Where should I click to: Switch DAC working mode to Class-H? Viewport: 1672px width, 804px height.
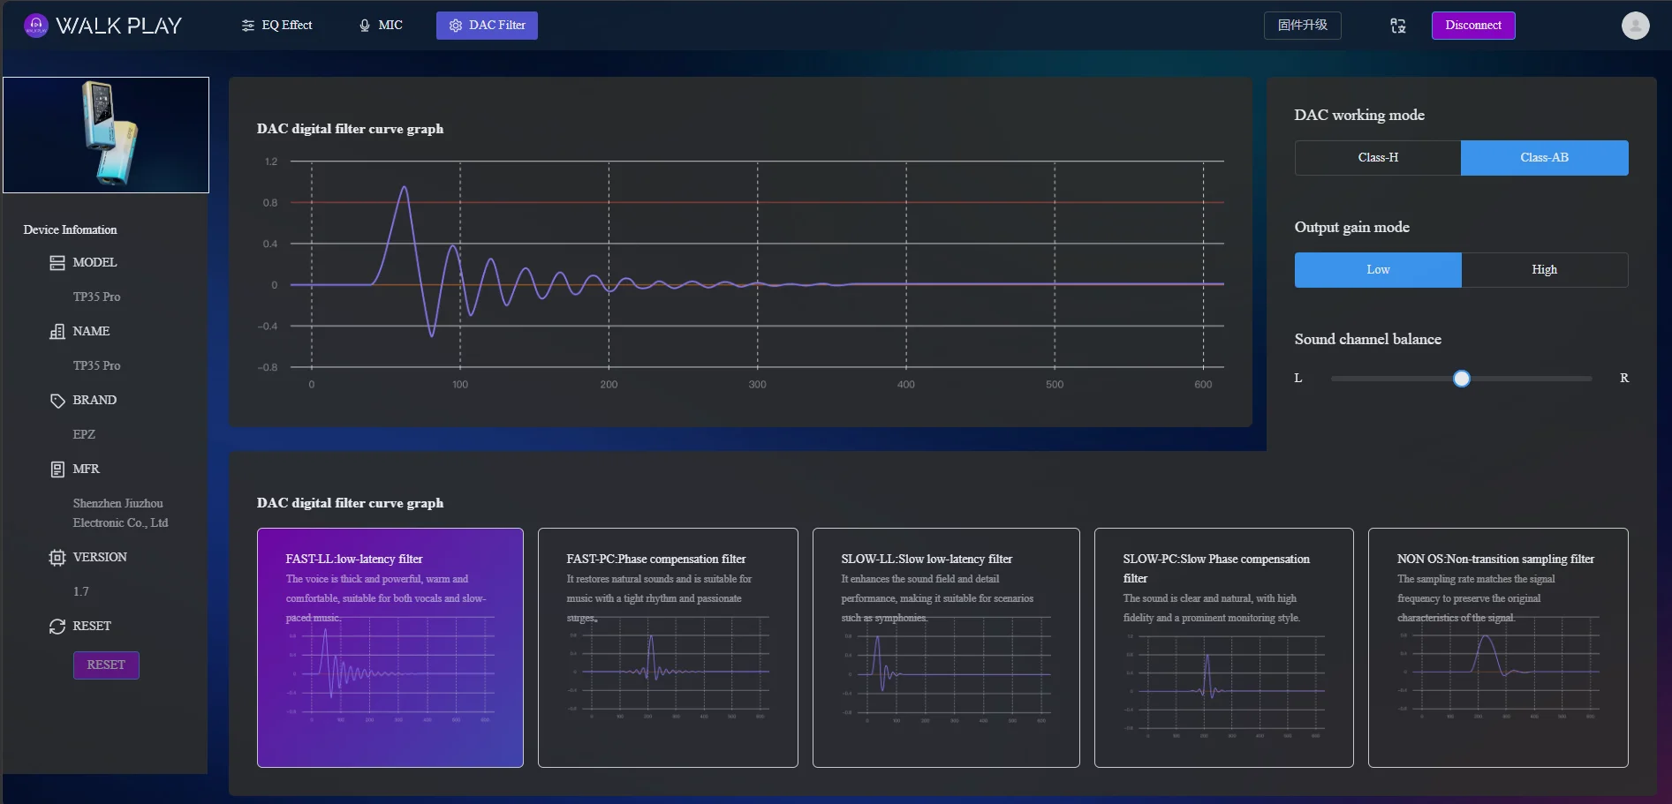point(1378,158)
